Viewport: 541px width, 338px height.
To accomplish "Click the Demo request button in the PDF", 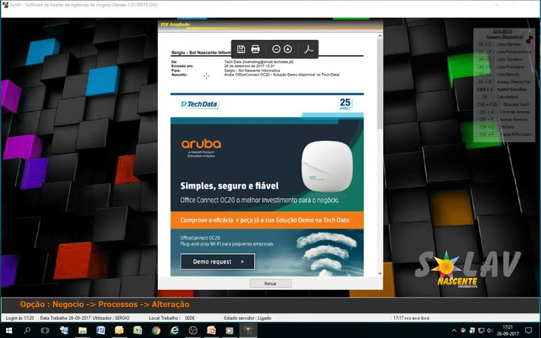I will (x=218, y=262).
